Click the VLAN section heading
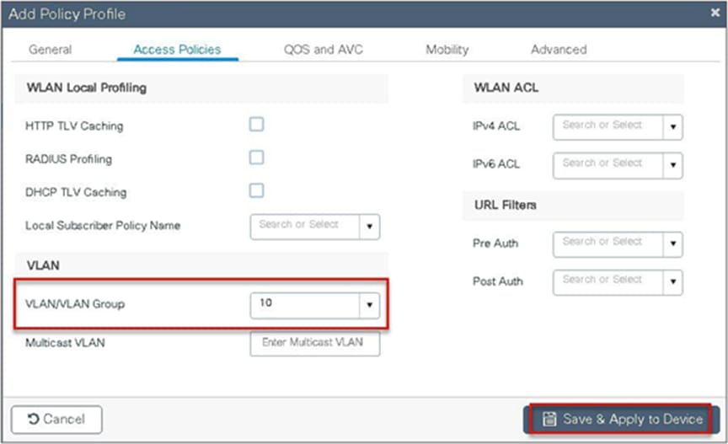 pyautogui.click(x=43, y=265)
